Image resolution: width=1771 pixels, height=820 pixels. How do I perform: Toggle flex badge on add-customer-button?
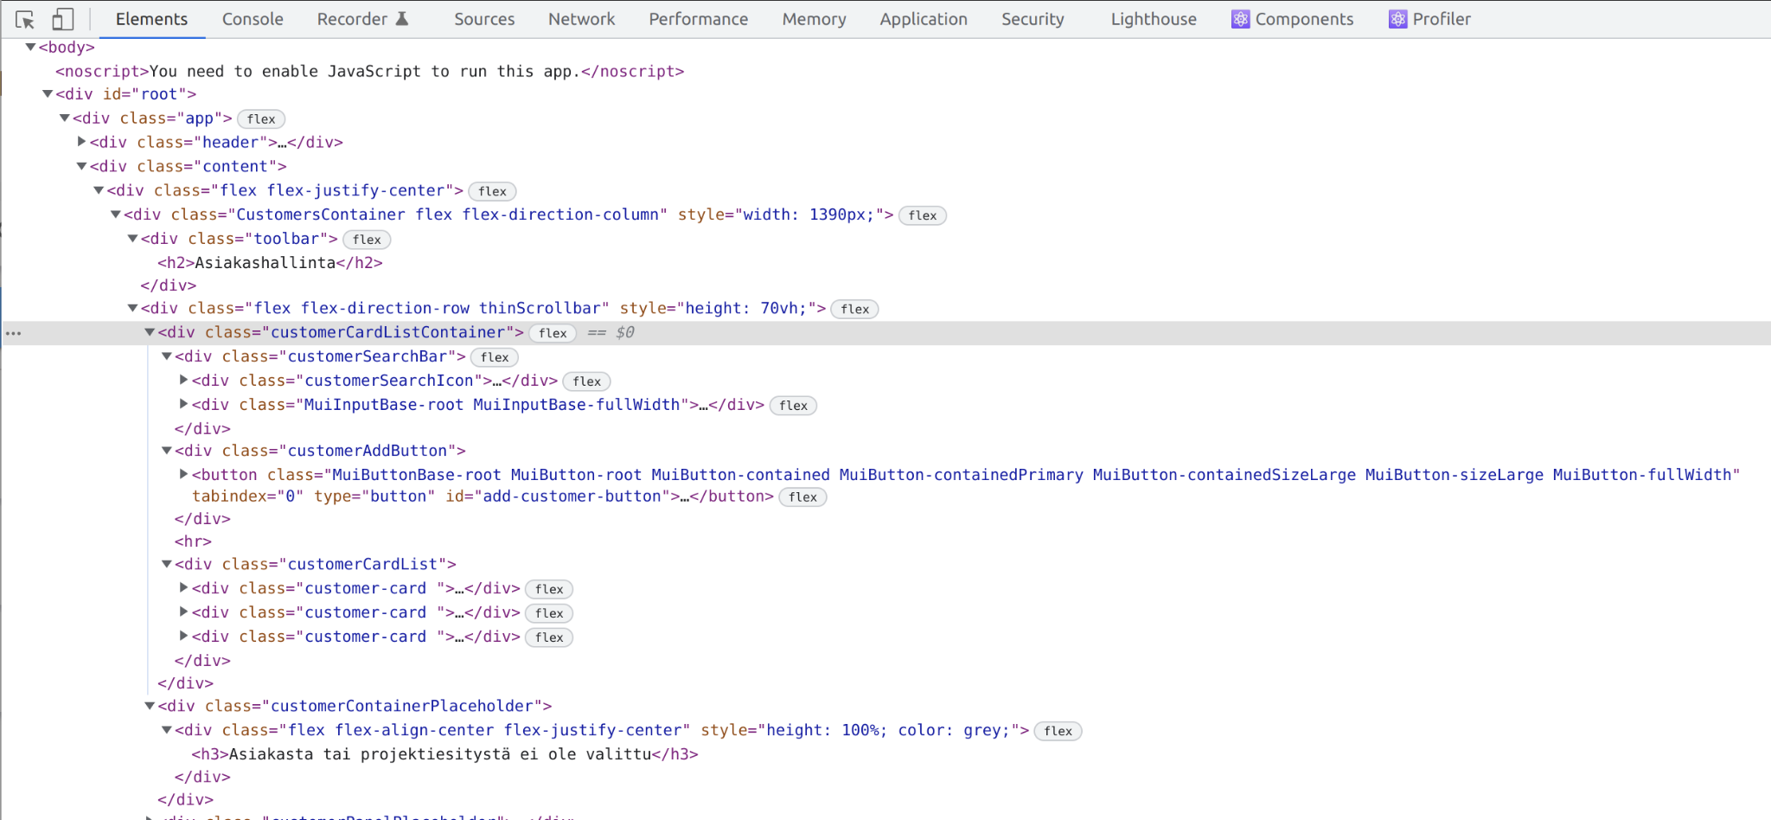pos(802,497)
